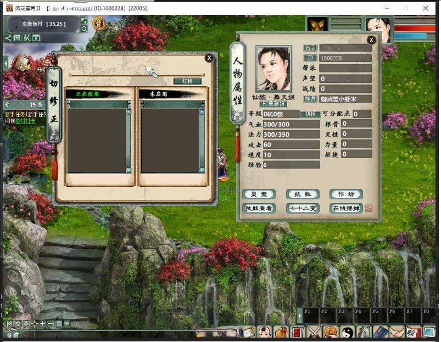This screenshot has height=342, width=441.
Task: Click the item bag pouch icon
Action: [282, 333]
